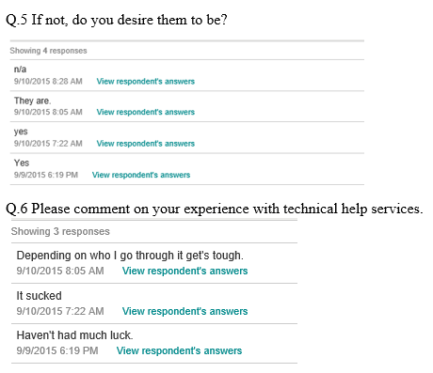Click the 'n/a' response text
The height and width of the screenshot is (373, 433).
(20, 70)
